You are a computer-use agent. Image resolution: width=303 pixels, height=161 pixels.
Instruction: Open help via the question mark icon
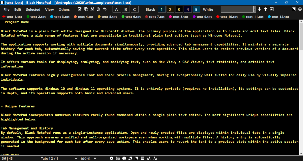(x=300, y=9)
